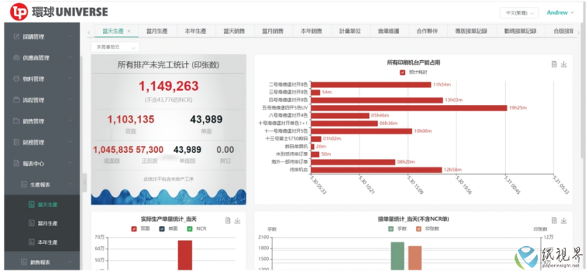This screenshot has height=271, width=588.
Task: Toggle the NCR legend checkbox
Action: (x=190, y=228)
